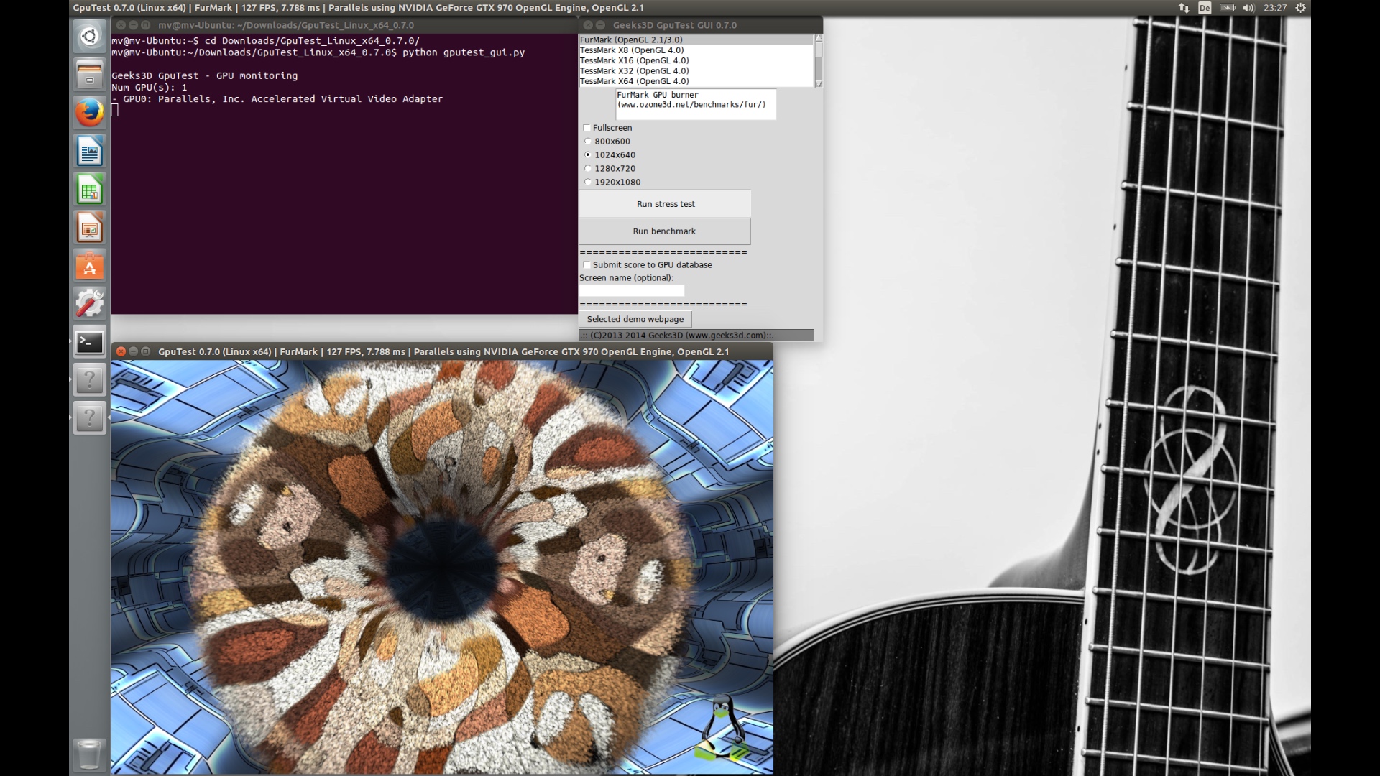The height and width of the screenshot is (776, 1380).
Task: Click the FurMark furry donut render
Action: [x=442, y=568]
